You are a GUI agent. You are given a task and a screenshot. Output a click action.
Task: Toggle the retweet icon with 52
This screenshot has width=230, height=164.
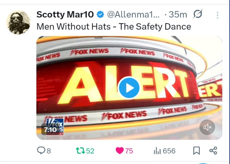[x=80, y=151]
